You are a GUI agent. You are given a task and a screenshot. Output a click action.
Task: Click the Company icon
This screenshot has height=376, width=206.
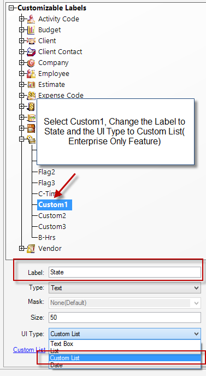pyautogui.click(x=31, y=63)
